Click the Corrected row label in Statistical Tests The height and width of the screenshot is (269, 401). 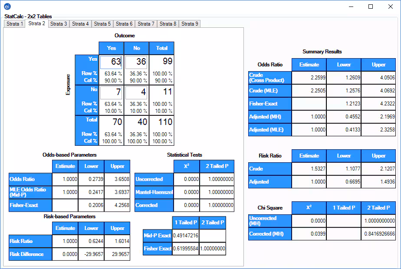(x=154, y=205)
